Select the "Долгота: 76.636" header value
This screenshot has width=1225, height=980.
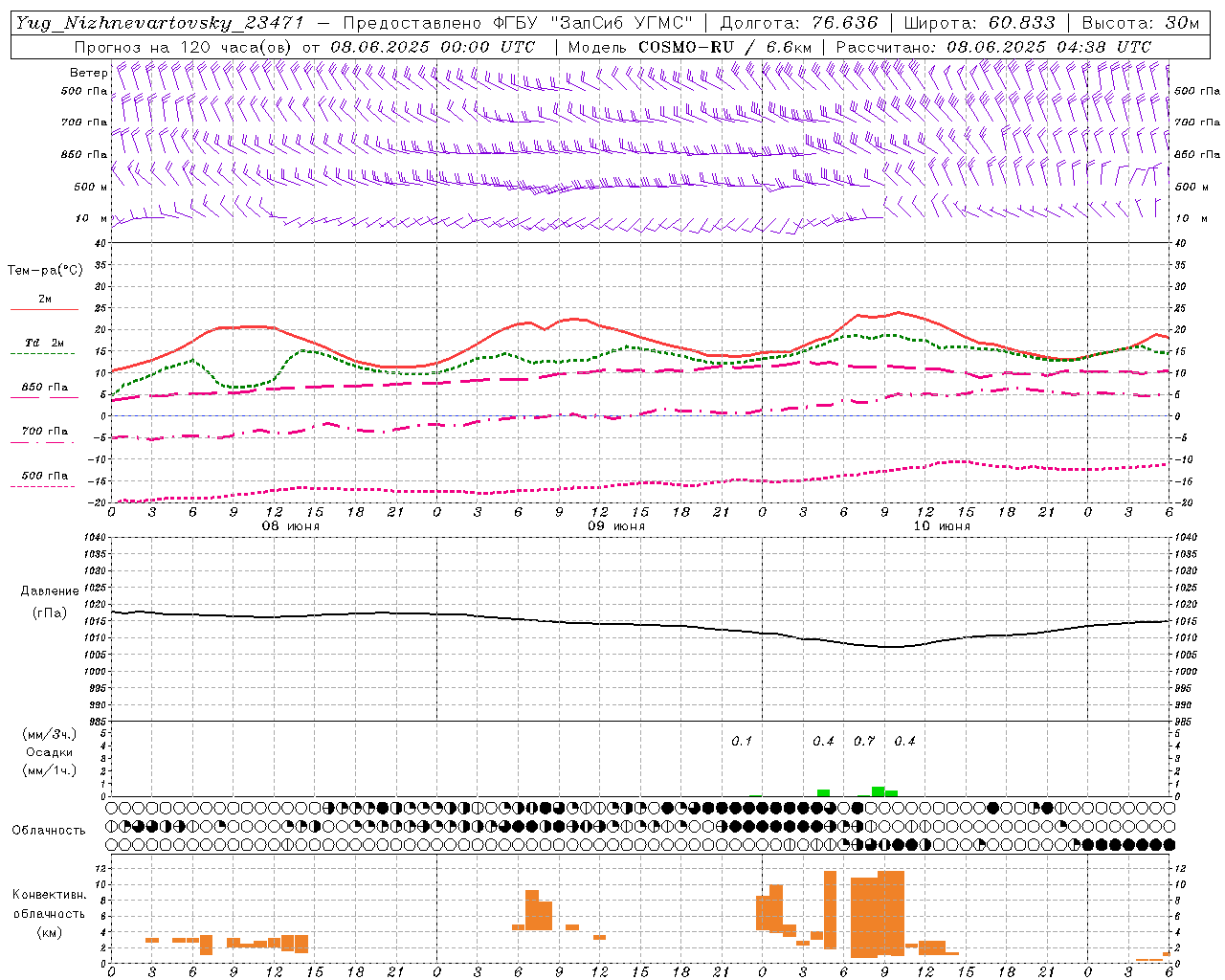pyautogui.click(x=799, y=23)
